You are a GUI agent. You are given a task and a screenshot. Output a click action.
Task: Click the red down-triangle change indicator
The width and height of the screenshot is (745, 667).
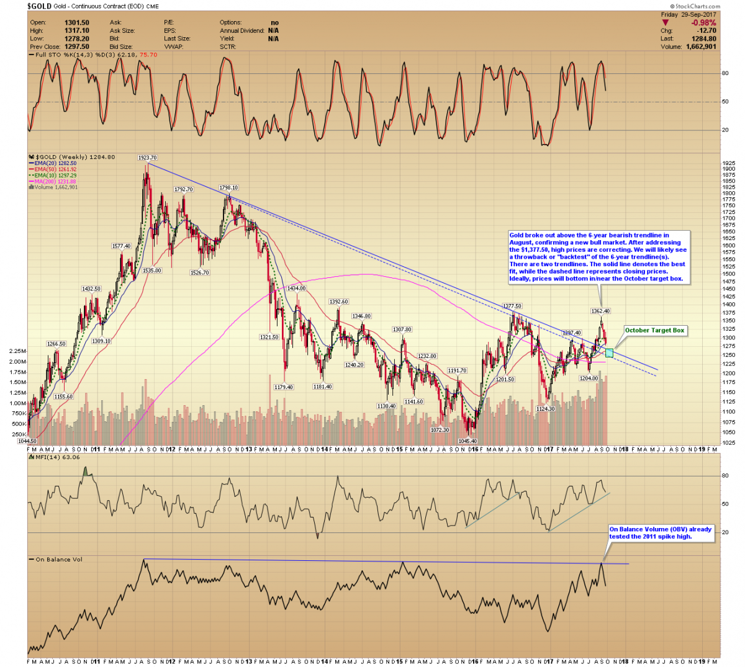(666, 23)
